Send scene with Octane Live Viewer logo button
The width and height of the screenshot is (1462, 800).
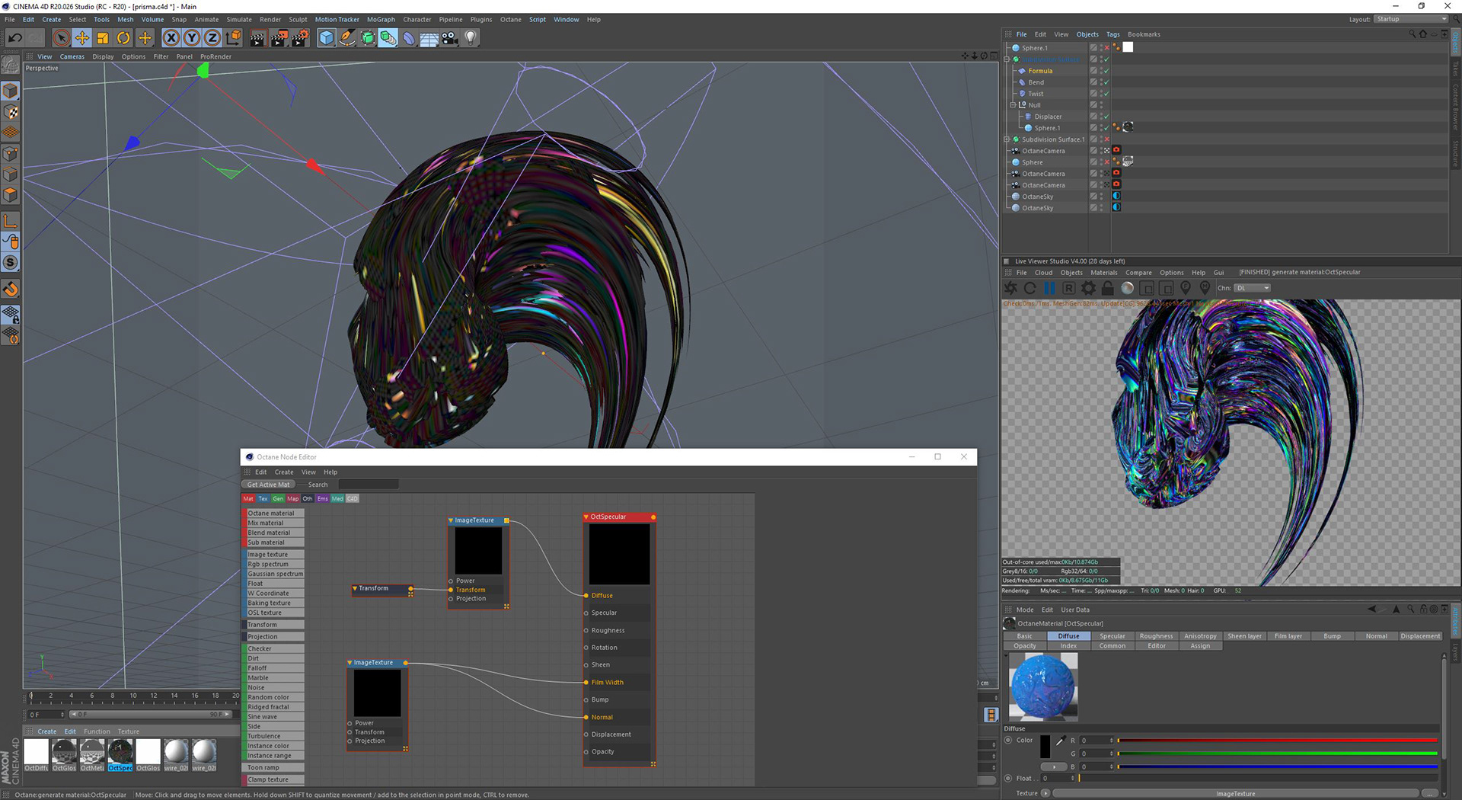point(1010,288)
